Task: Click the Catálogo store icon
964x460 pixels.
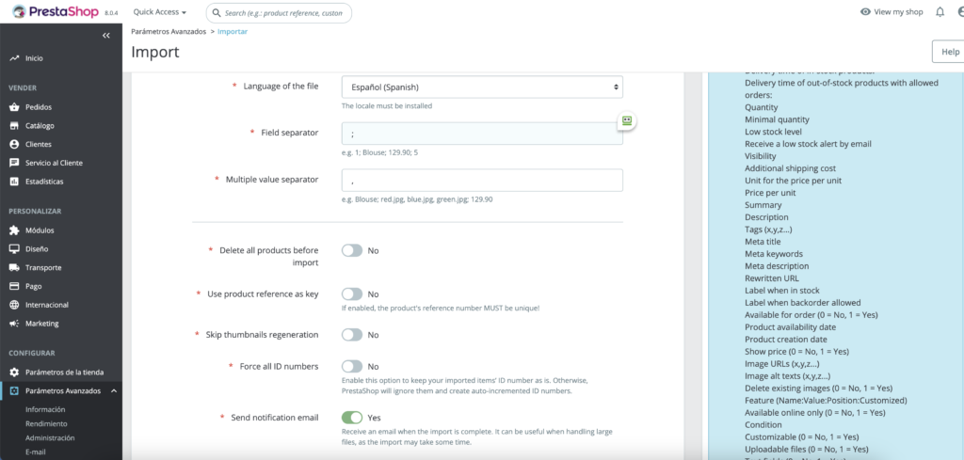Action: 14,126
